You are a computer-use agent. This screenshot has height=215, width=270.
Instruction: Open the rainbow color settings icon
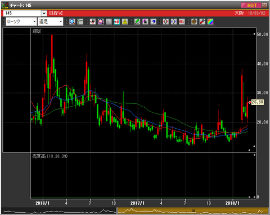[x=210, y=21]
